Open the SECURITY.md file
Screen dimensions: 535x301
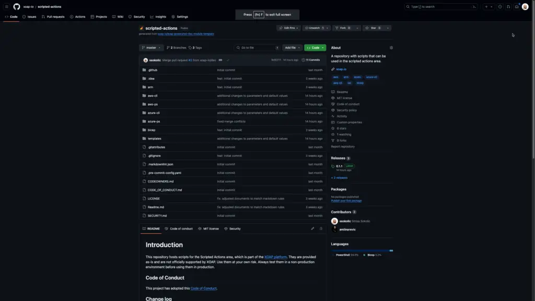pos(157,216)
